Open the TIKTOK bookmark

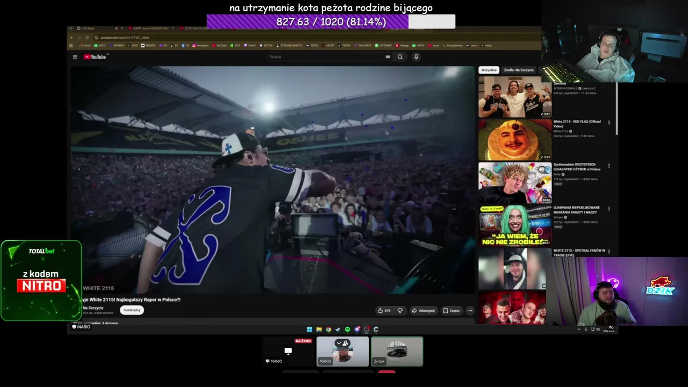[343, 46]
